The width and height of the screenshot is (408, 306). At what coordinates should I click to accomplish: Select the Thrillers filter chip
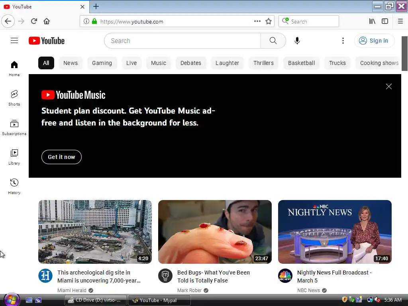[x=264, y=63]
